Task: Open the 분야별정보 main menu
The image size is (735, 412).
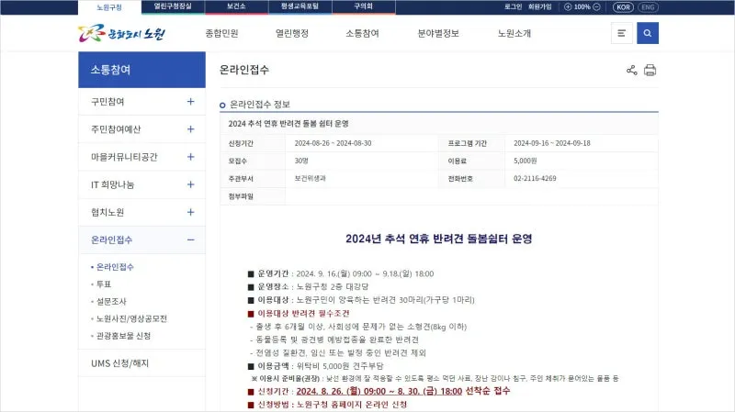Action: tap(437, 34)
